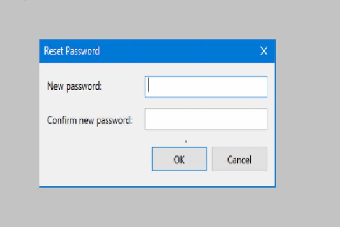Viewport: 340px width, 227px height.
Task: Click the word "Reset" in the title
Action: [x=53, y=52]
